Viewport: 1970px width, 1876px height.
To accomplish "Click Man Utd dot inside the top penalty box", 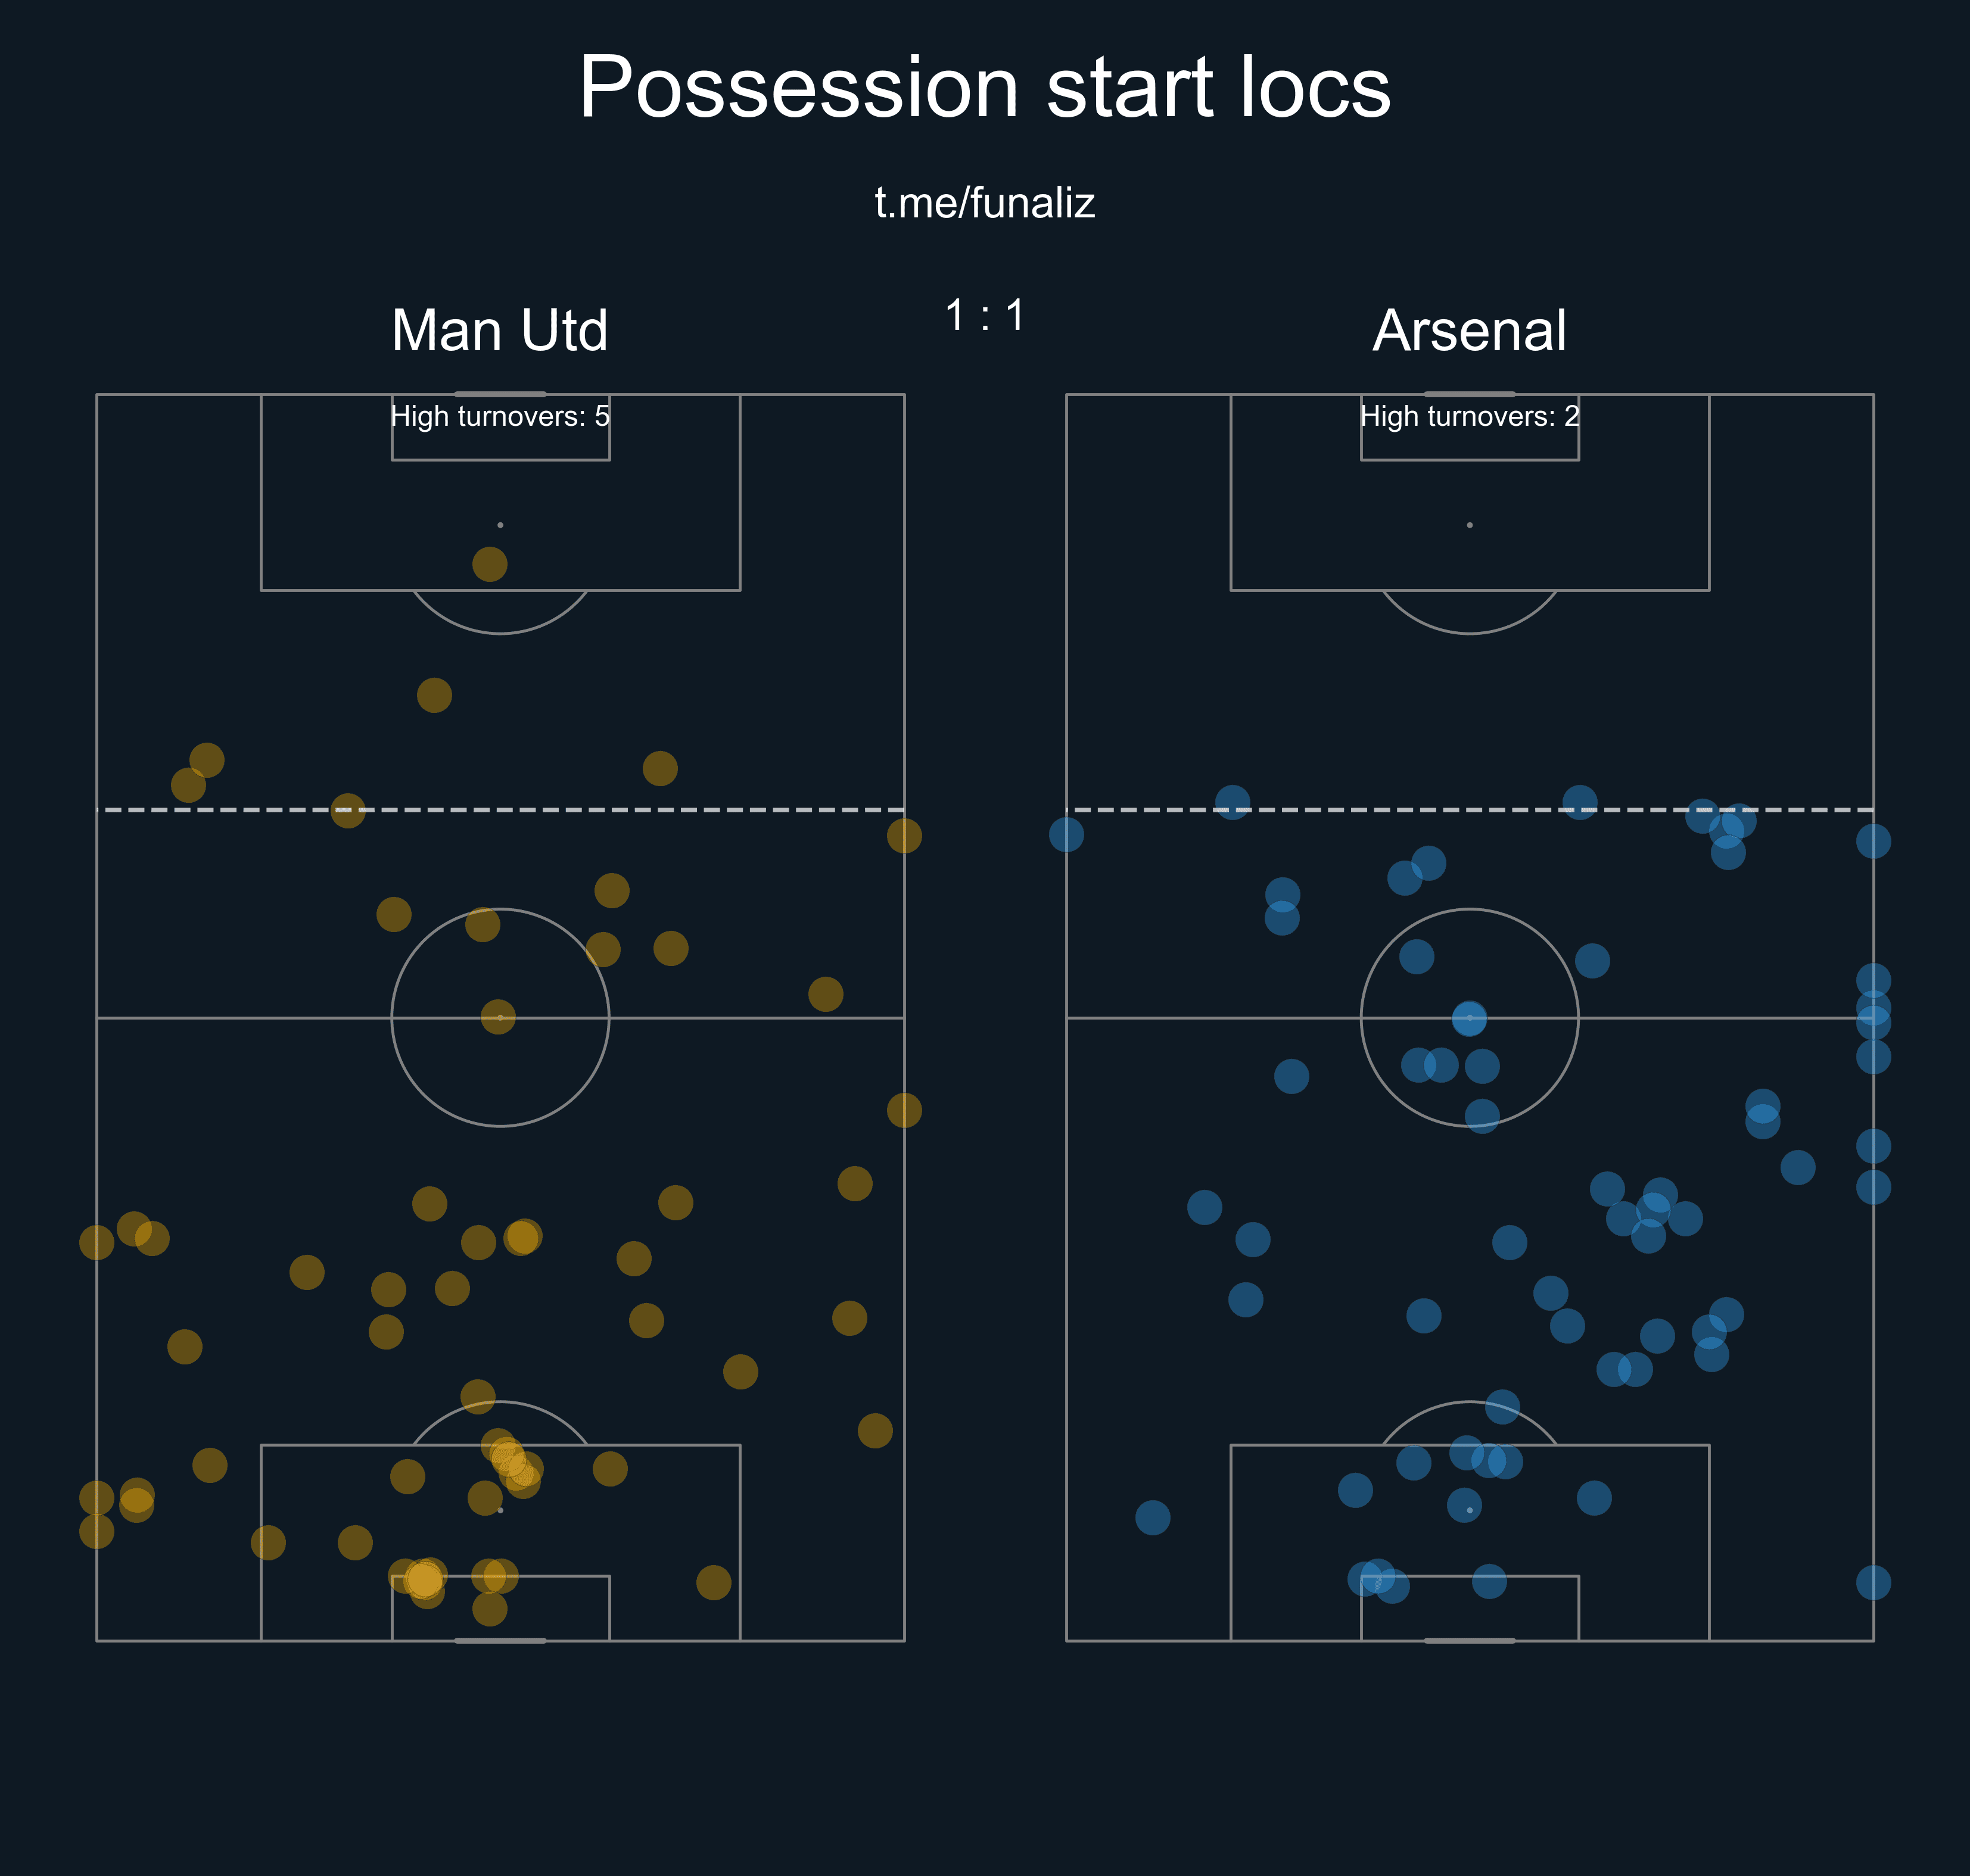I will 489,564.
